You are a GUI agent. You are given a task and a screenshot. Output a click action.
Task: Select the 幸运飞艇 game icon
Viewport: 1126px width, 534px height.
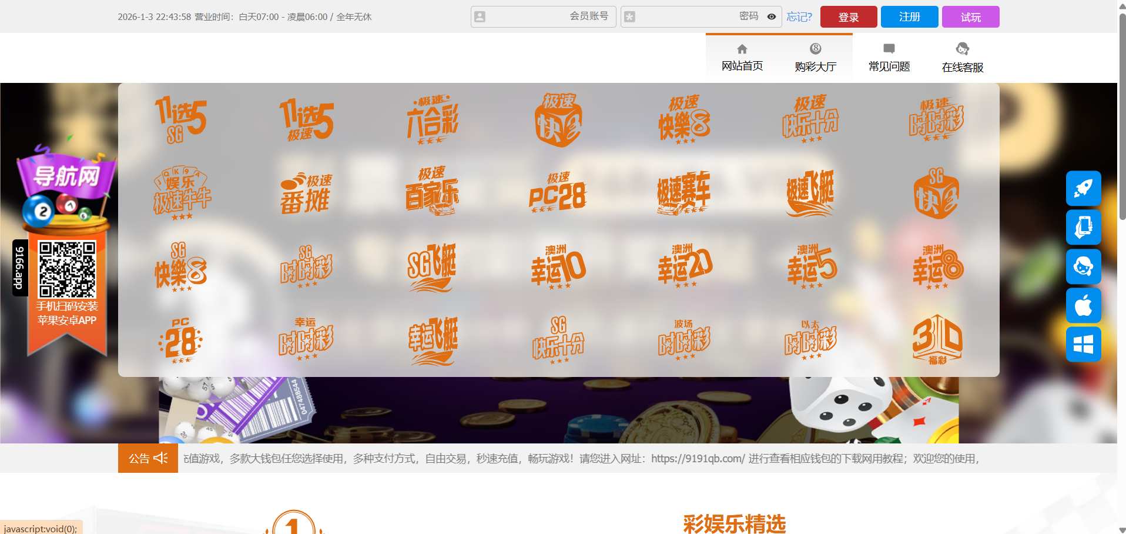pos(433,340)
